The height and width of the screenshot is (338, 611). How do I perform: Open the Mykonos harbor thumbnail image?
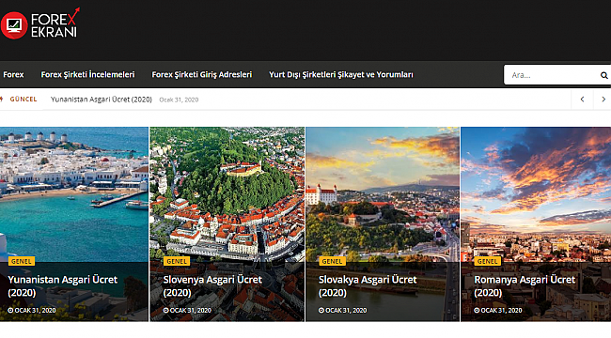pos(74,194)
